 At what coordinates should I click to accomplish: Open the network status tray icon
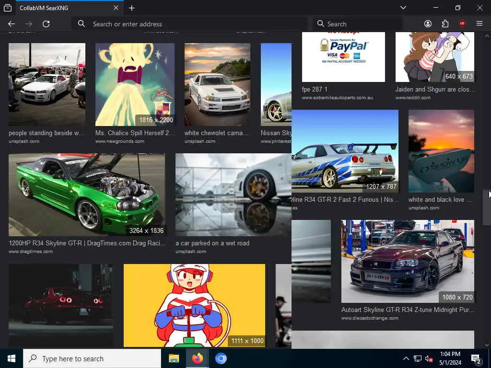click(x=418, y=358)
